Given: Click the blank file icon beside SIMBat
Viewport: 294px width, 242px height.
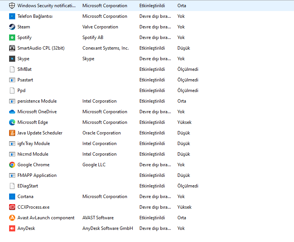Looking at the screenshot, I should point(12,69).
